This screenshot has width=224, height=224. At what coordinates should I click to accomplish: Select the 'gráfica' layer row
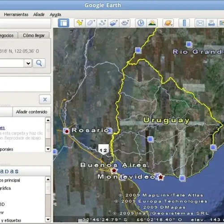tap(5, 188)
